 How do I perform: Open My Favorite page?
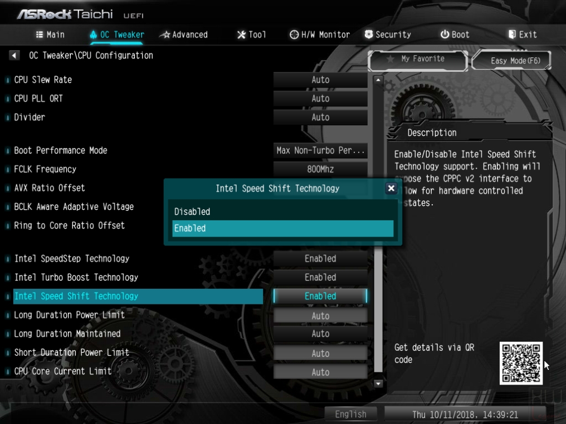click(x=418, y=60)
